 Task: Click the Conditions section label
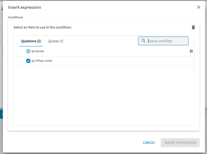[x=15, y=17]
